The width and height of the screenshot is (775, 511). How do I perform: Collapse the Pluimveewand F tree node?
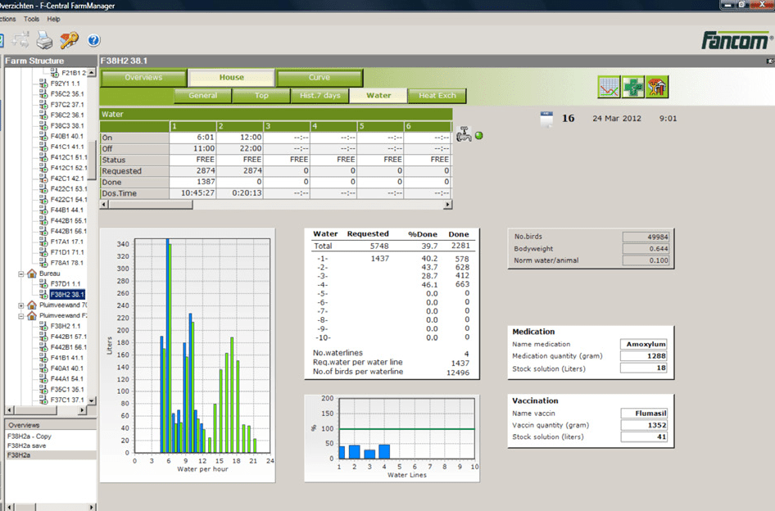(22, 315)
